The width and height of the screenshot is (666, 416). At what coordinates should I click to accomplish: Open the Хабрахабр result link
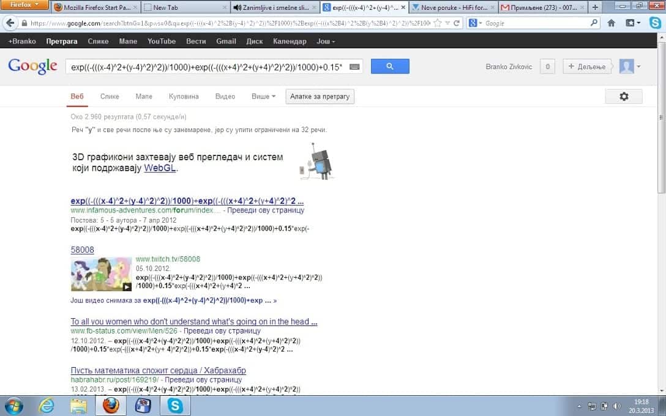tap(158, 370)
